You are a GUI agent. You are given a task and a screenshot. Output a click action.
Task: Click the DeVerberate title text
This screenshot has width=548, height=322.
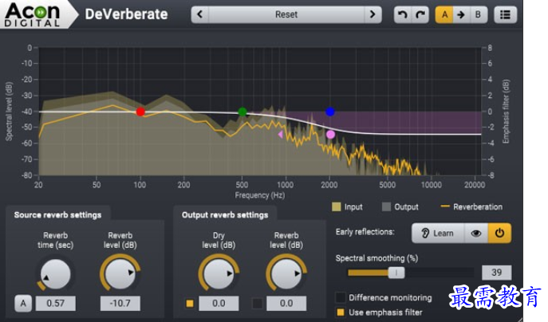[127, 14]
